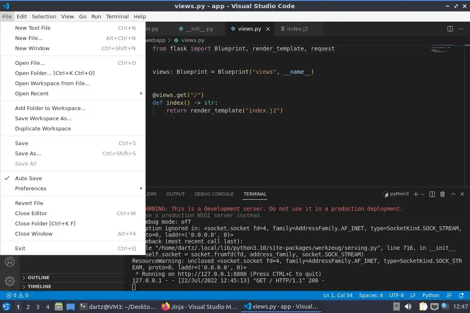Click the errors and warnings status indicator

coord(18,295)
